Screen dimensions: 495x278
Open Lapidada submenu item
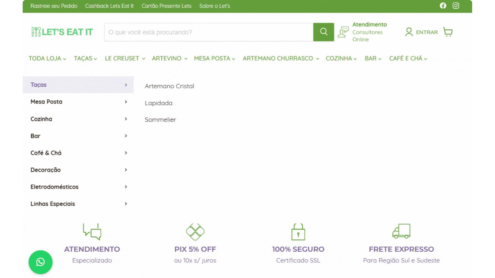click(159, 103)
